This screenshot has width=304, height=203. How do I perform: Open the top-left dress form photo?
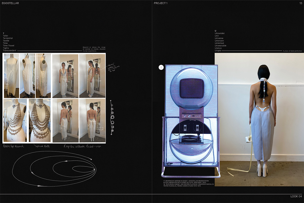[x=11, y=76]
